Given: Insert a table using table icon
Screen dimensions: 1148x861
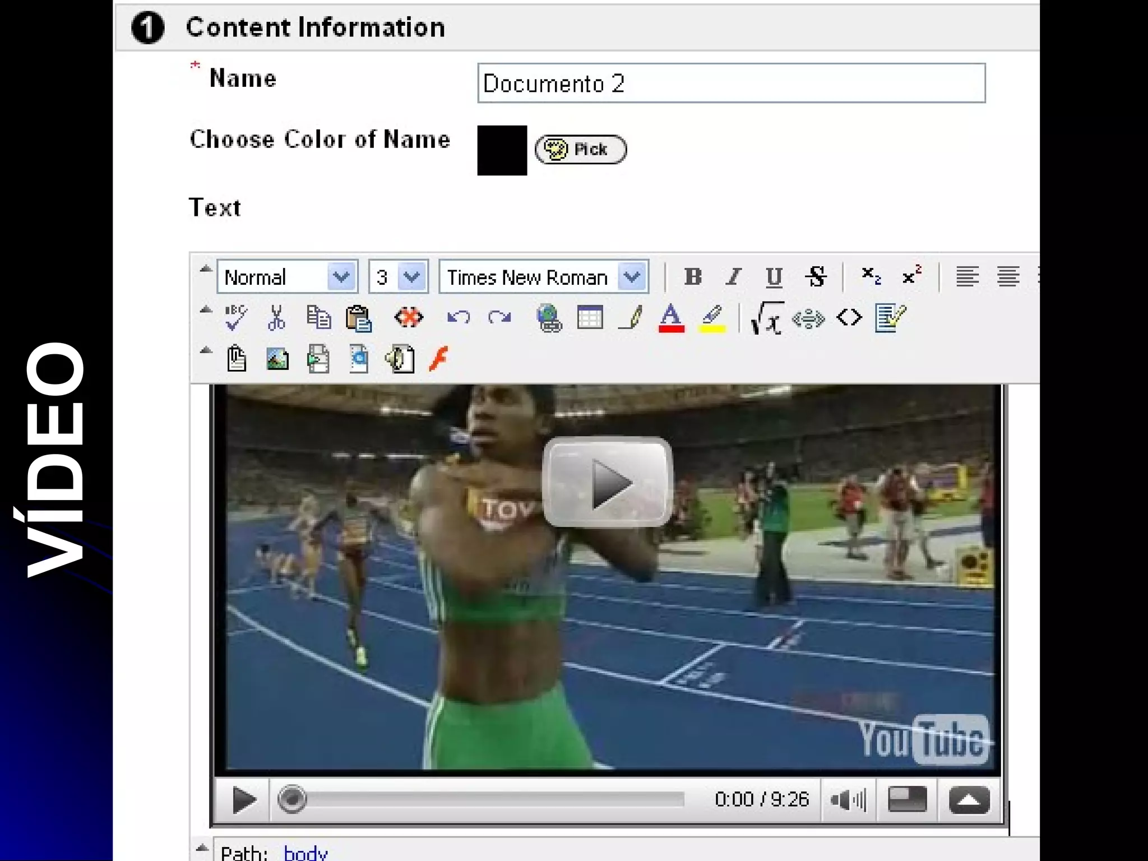Looking at the screenshot, I should tap(590, 318).
